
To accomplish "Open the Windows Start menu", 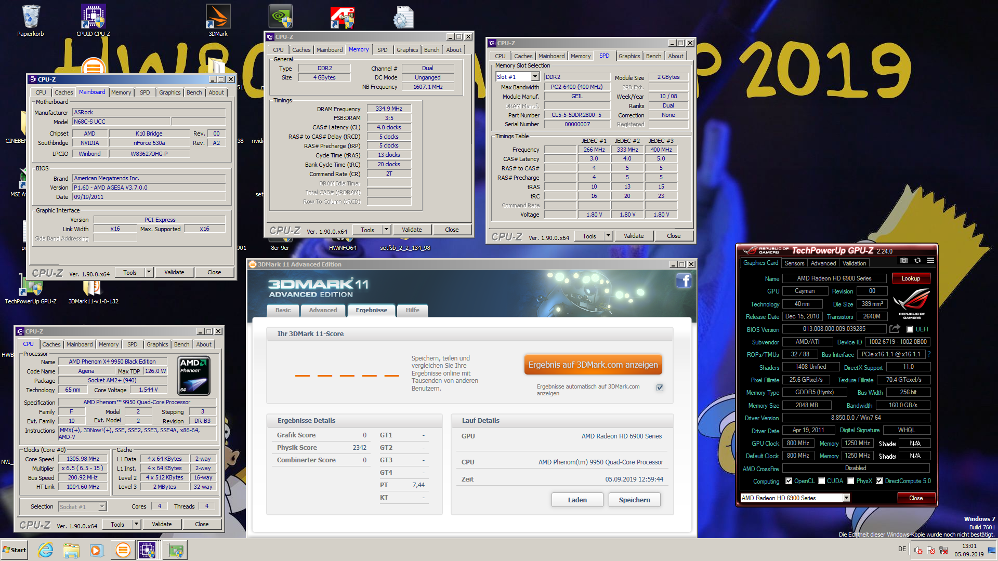I will [x=15, y=550].
